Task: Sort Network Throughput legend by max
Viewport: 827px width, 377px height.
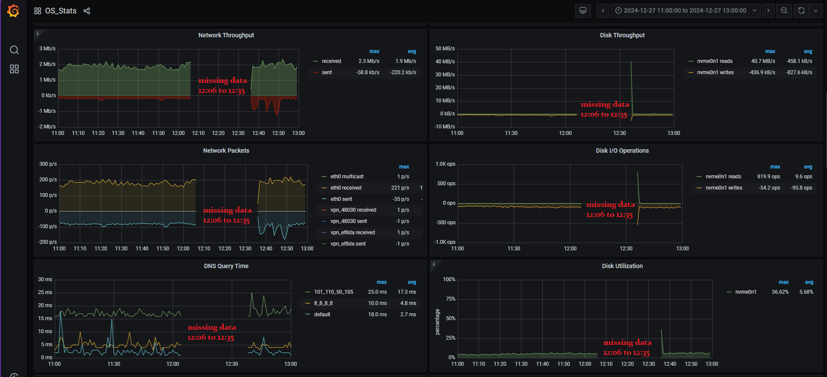Action: click(374, 51)
